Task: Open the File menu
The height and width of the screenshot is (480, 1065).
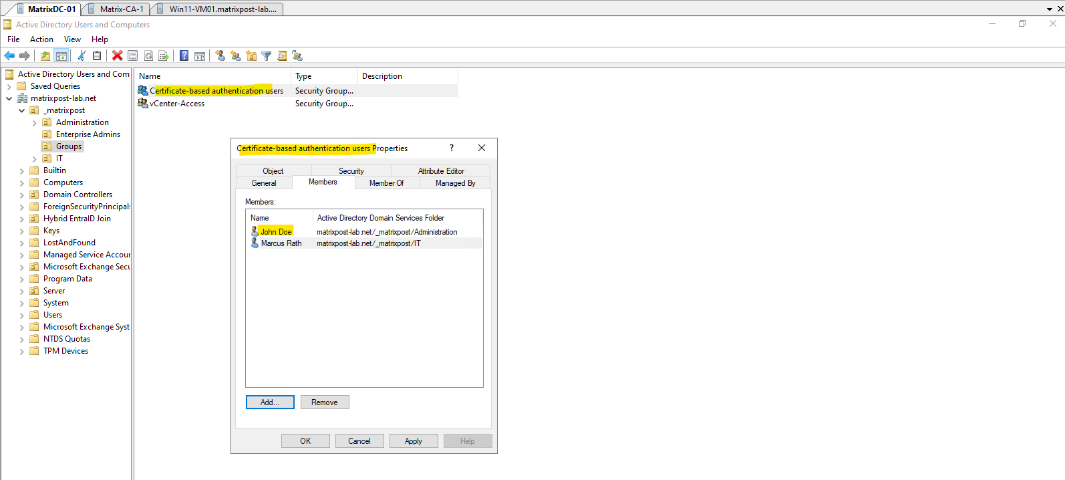Action: coord(13,39)
